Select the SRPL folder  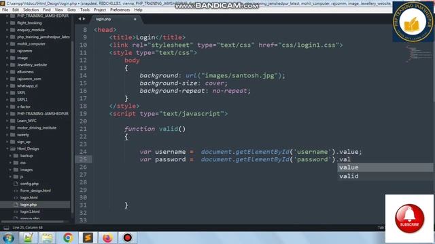[x=21, y=93]
